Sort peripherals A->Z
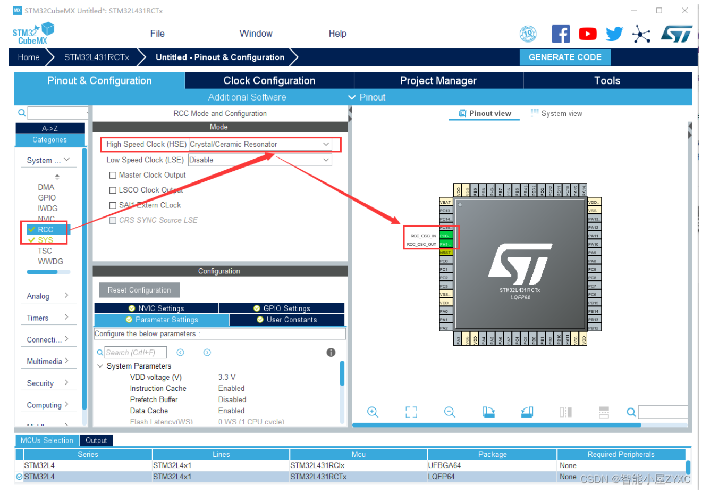This screenshot has width=702, height=492. click(x=50, y=128)
